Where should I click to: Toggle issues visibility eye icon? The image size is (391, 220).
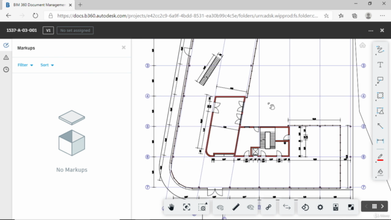tap(250, 207)
